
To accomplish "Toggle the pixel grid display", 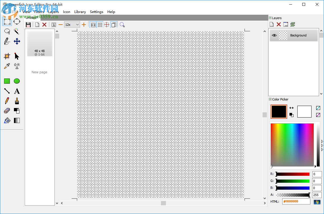I will point(100,25).
